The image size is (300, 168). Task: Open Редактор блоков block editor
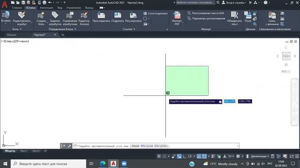[x=84, y=17]
